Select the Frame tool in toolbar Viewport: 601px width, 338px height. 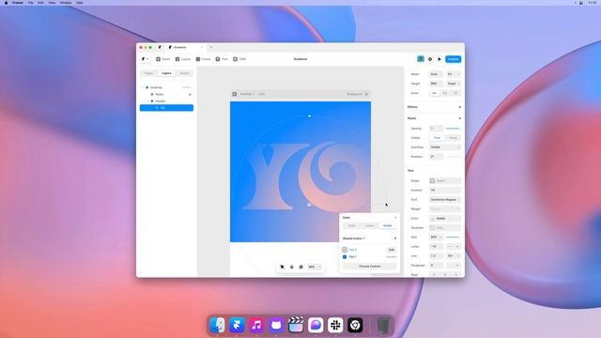click(x=203, y=59)
